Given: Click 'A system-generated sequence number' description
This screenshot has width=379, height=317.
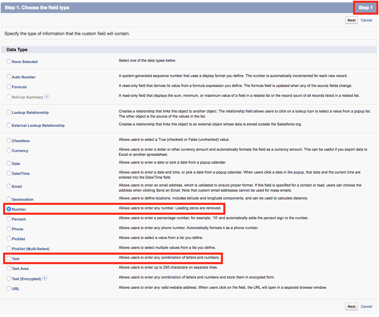Looking at the screenshot, I should [233, 76].
